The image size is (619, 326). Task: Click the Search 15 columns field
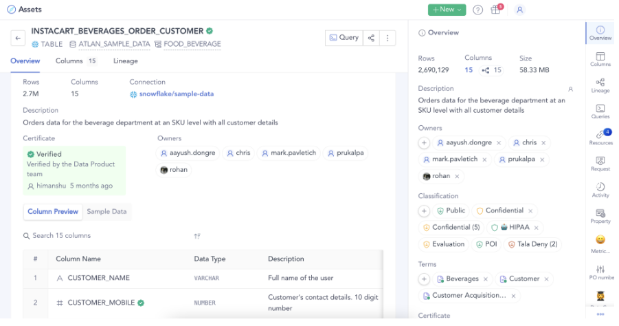[106, 236]
